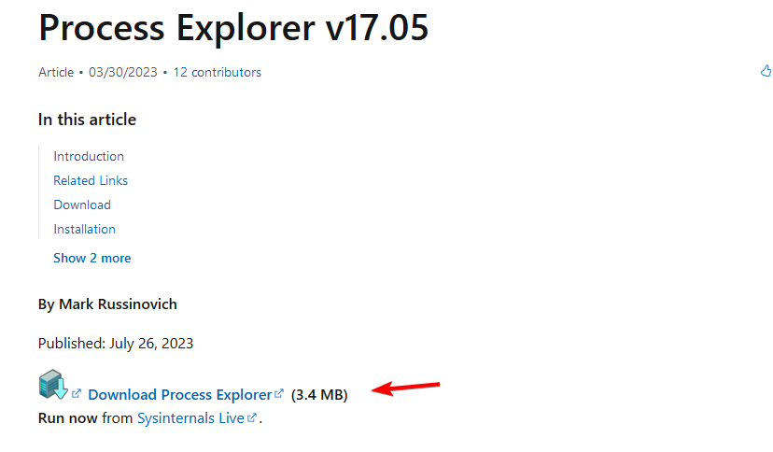Click the thumbs-up feedback icon

coord(766,71)
